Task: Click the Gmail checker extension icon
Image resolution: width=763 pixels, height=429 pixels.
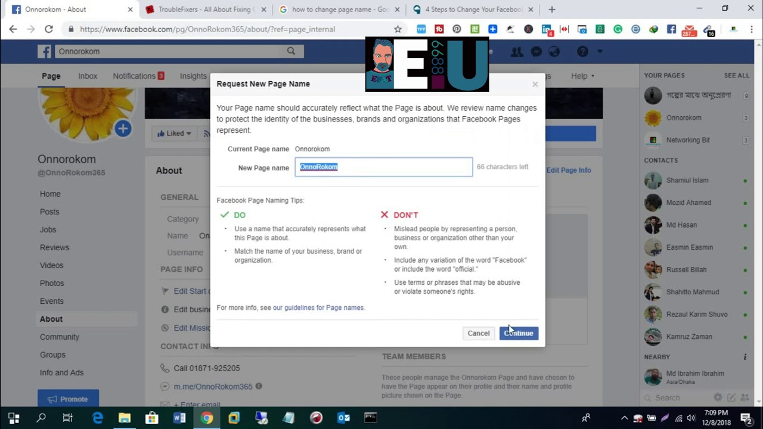Action: [689, 30]
